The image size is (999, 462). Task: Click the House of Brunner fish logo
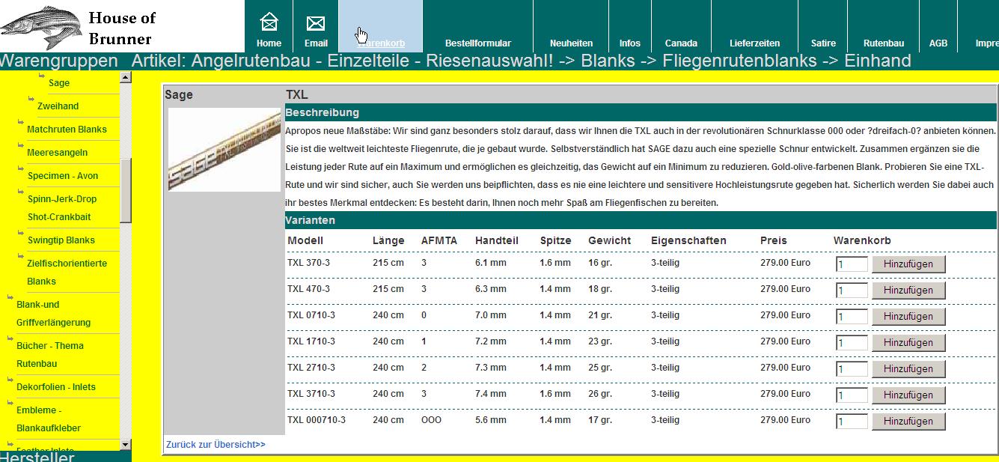pos(42,27)
